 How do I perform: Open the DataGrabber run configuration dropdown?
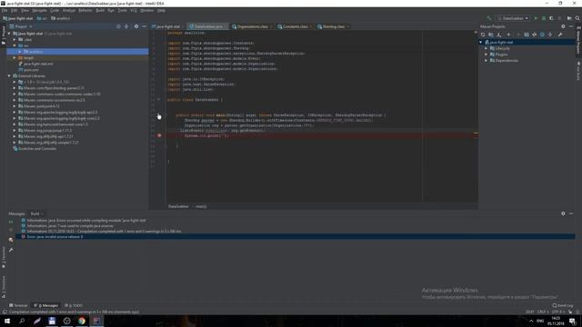point(513,18)
